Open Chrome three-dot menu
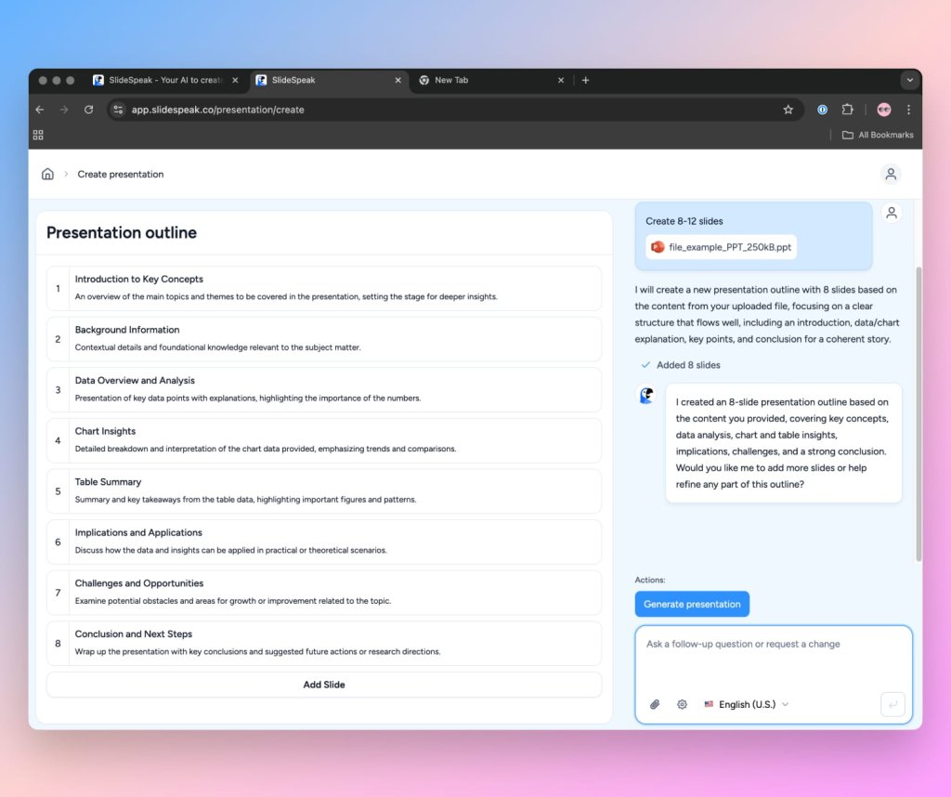The width and height of the screenshot is (951, 797). (908, 110)
